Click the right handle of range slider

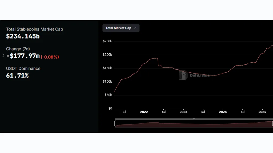point(272,124)
